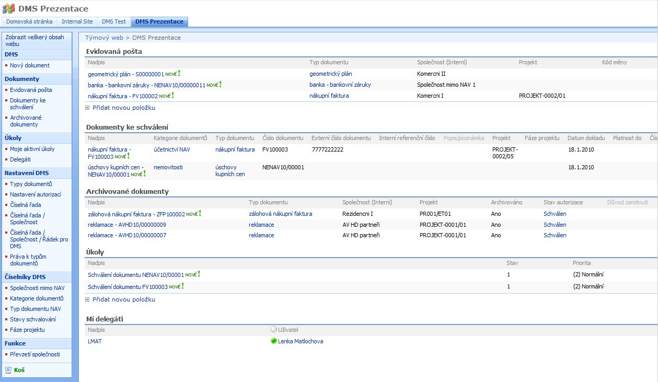Image resolution: width=658 pixels, height=382 pixels.
Task: Open the Koš recycle bin link
Action: (x=19, y=370)
